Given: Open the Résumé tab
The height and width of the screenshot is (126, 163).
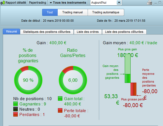Looking at the screenshot, I should [x=11, y=31].
